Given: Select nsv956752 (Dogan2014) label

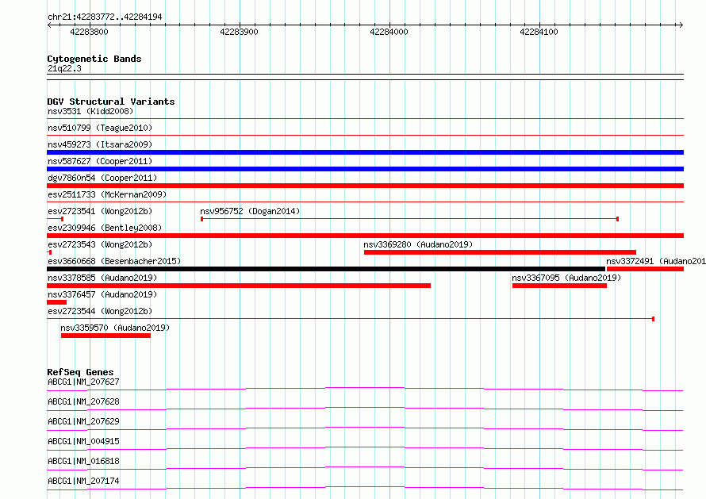Looking at the screenshot, I should coord(250,211).
